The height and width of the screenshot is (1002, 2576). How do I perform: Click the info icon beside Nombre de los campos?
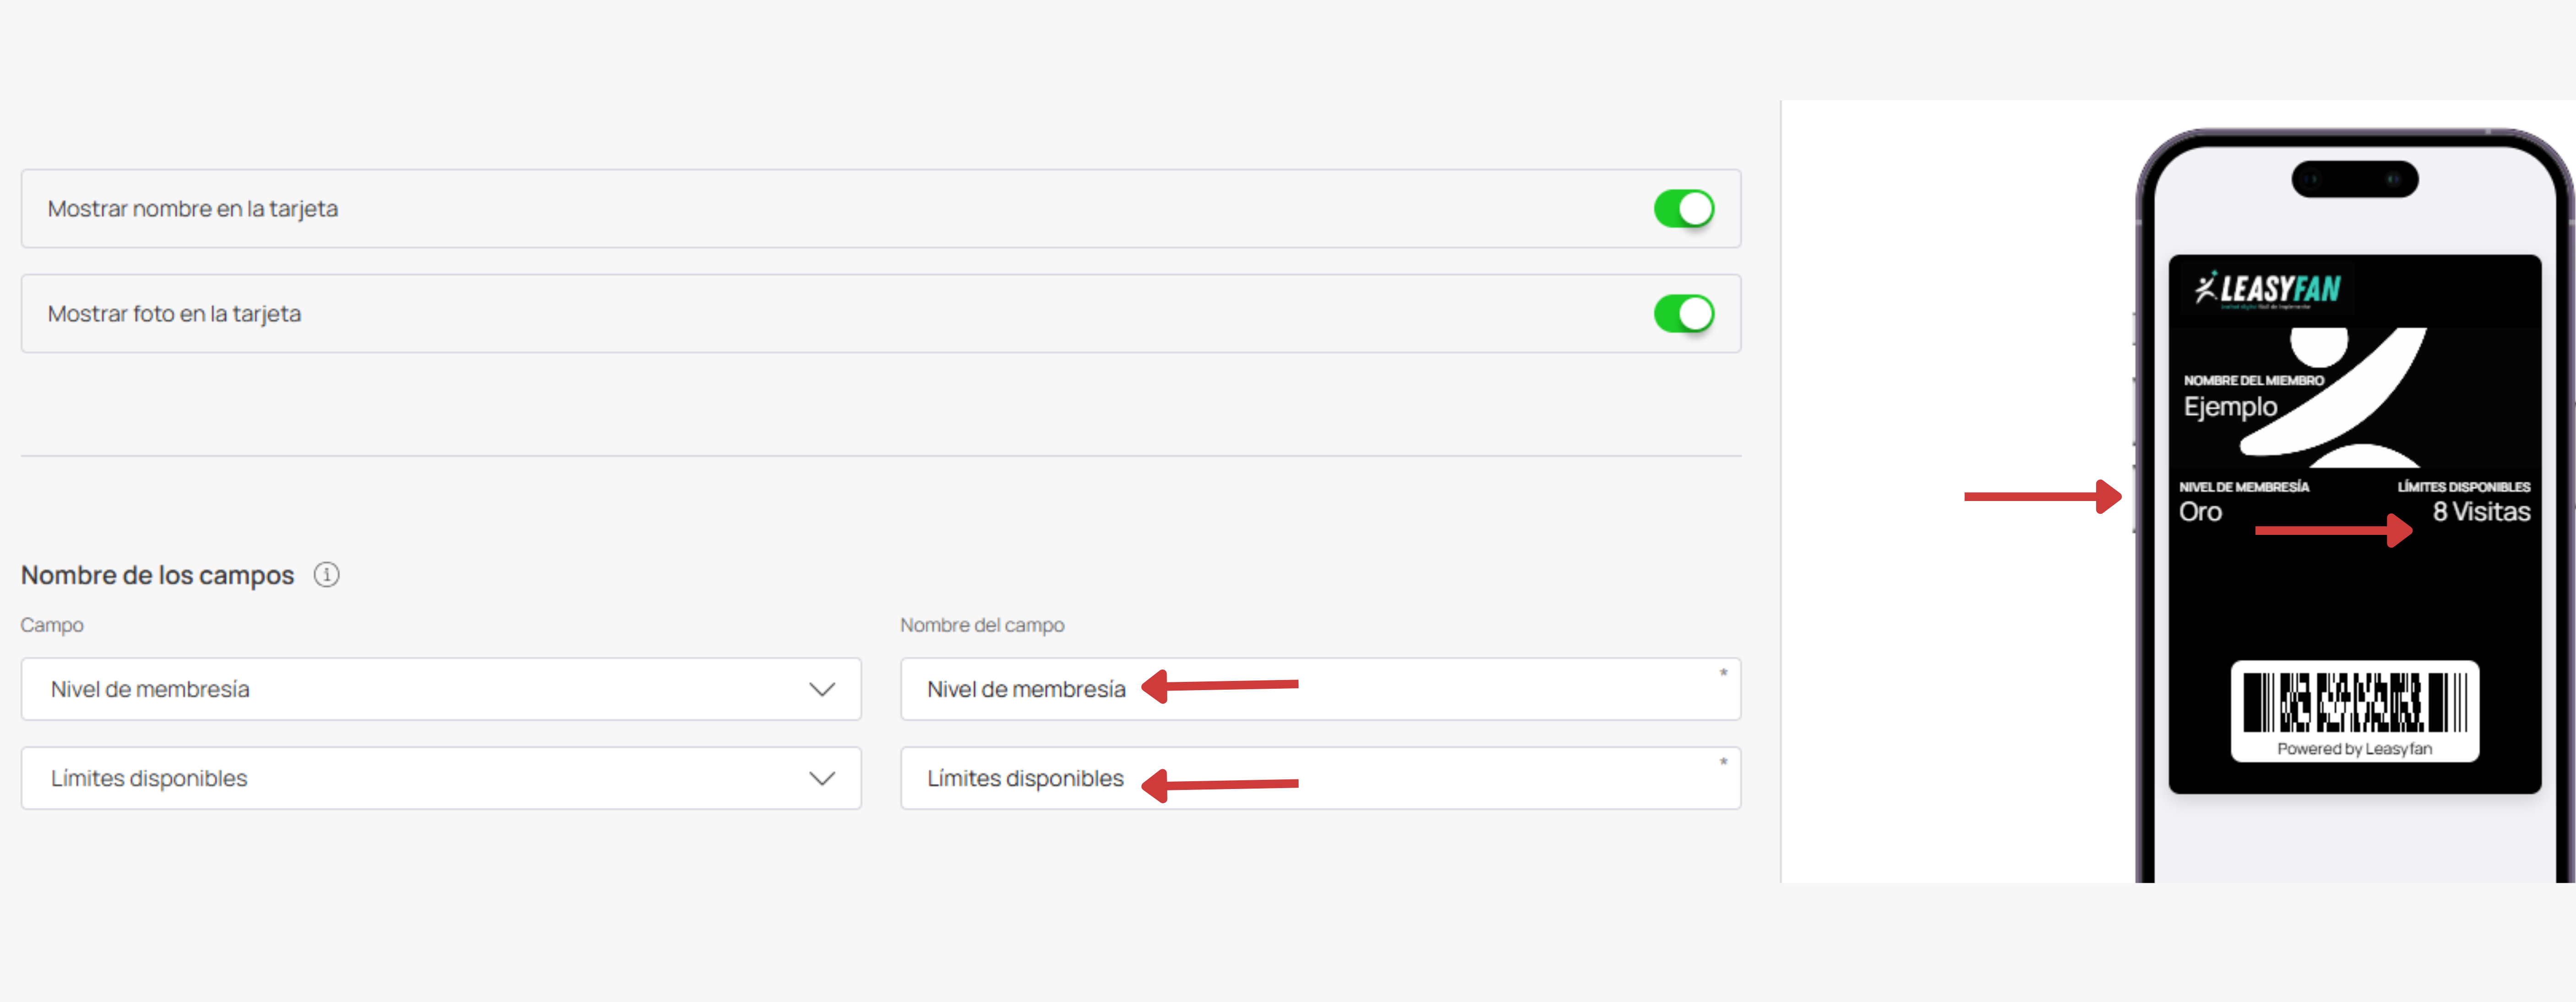pyautogui.click(x=326, y=575)
